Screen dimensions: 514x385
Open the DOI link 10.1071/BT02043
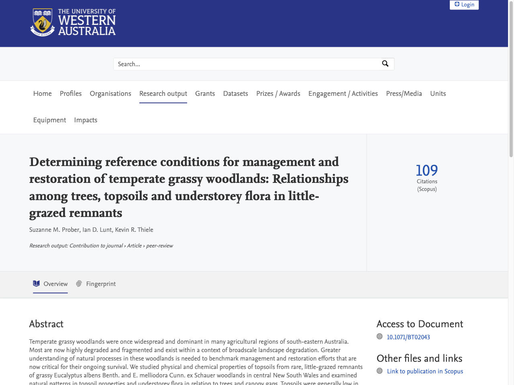408,337
